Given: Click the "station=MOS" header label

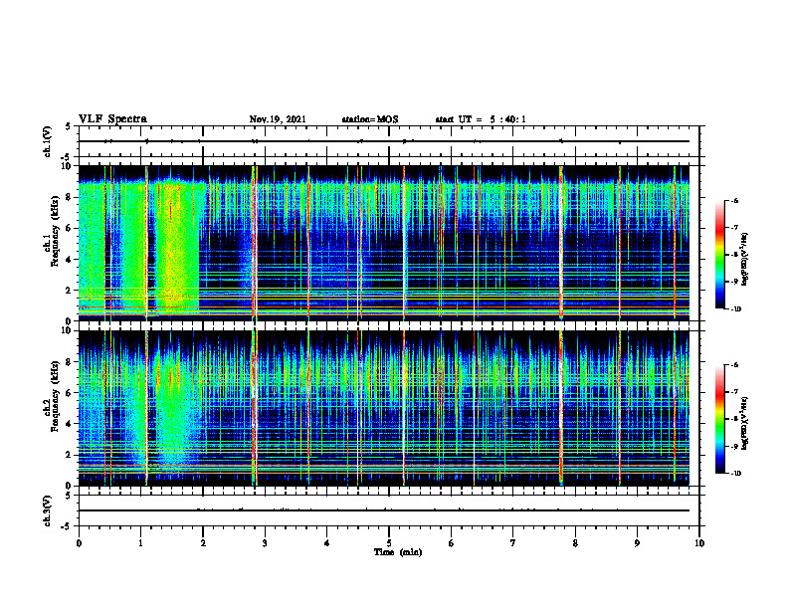Looking at the screenshot, I should click(370, 119).
